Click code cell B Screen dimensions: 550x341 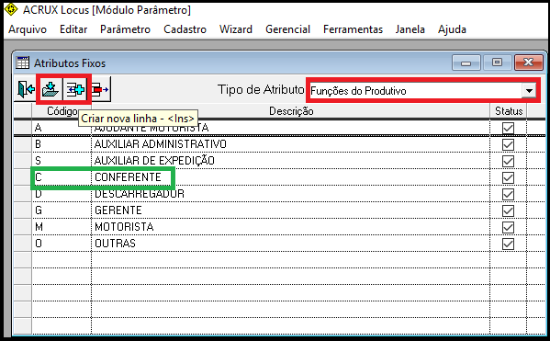click(62, 144)
